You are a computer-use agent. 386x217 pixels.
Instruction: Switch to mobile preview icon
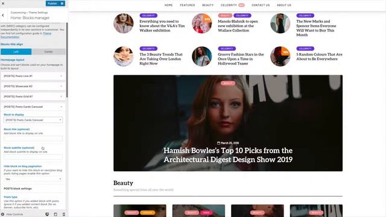click(x=64, y=215)
